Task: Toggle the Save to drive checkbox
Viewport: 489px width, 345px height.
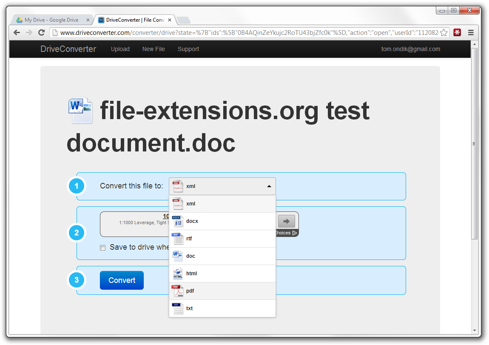Action: pos(102,248)
